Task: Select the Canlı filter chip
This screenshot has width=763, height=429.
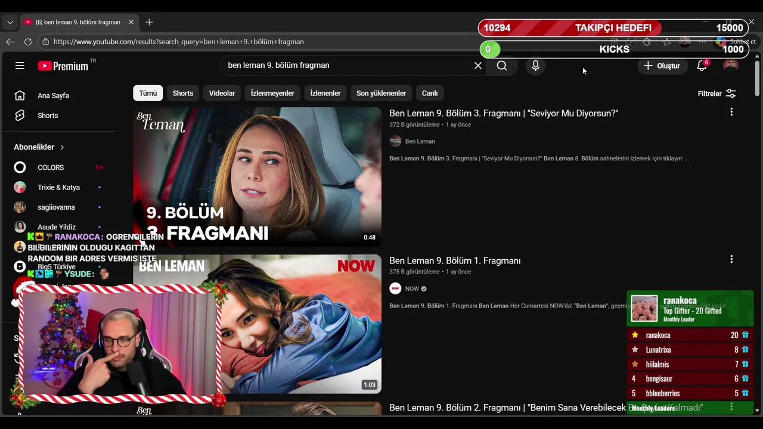Action: [x=430, y=94]
